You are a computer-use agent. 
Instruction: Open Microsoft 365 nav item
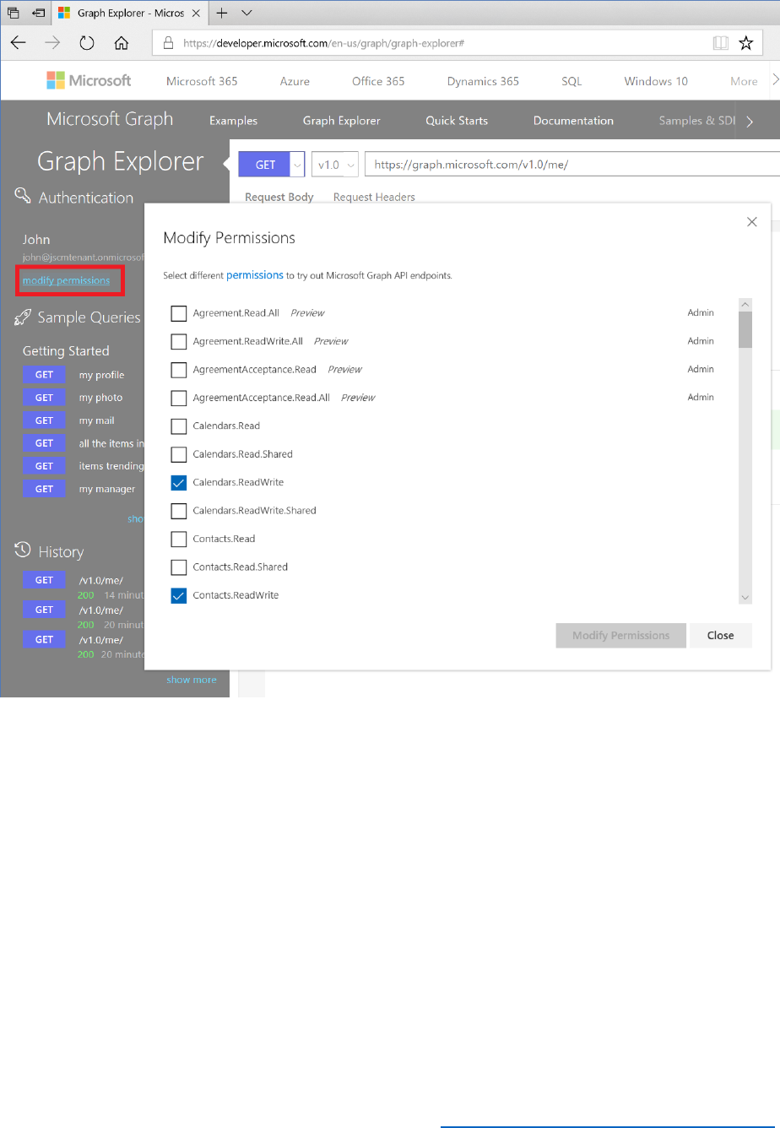[x=202, y=81]
